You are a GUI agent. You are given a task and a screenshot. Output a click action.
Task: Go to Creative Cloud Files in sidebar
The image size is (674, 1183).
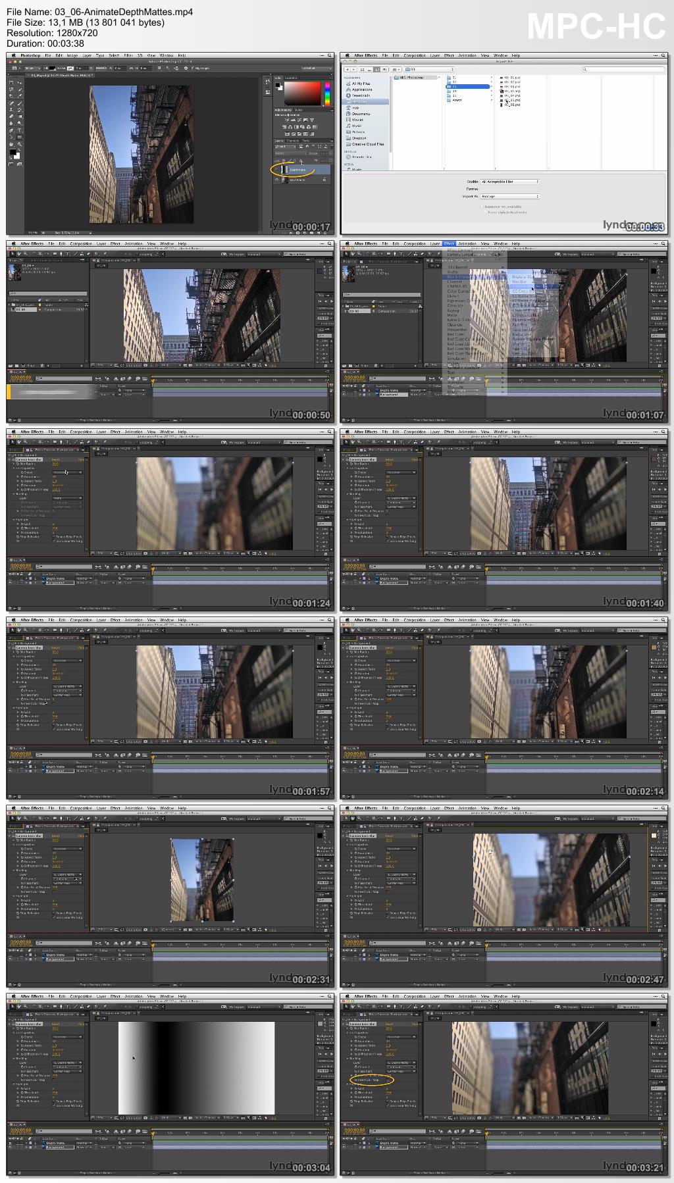(367, 144)
